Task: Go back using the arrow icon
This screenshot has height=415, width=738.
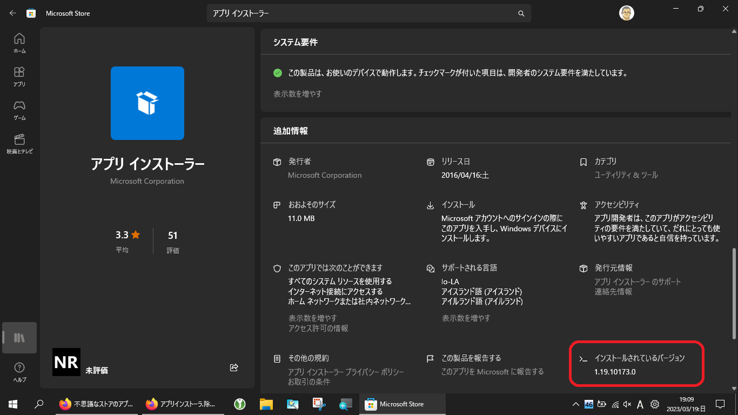Action: 13,13
